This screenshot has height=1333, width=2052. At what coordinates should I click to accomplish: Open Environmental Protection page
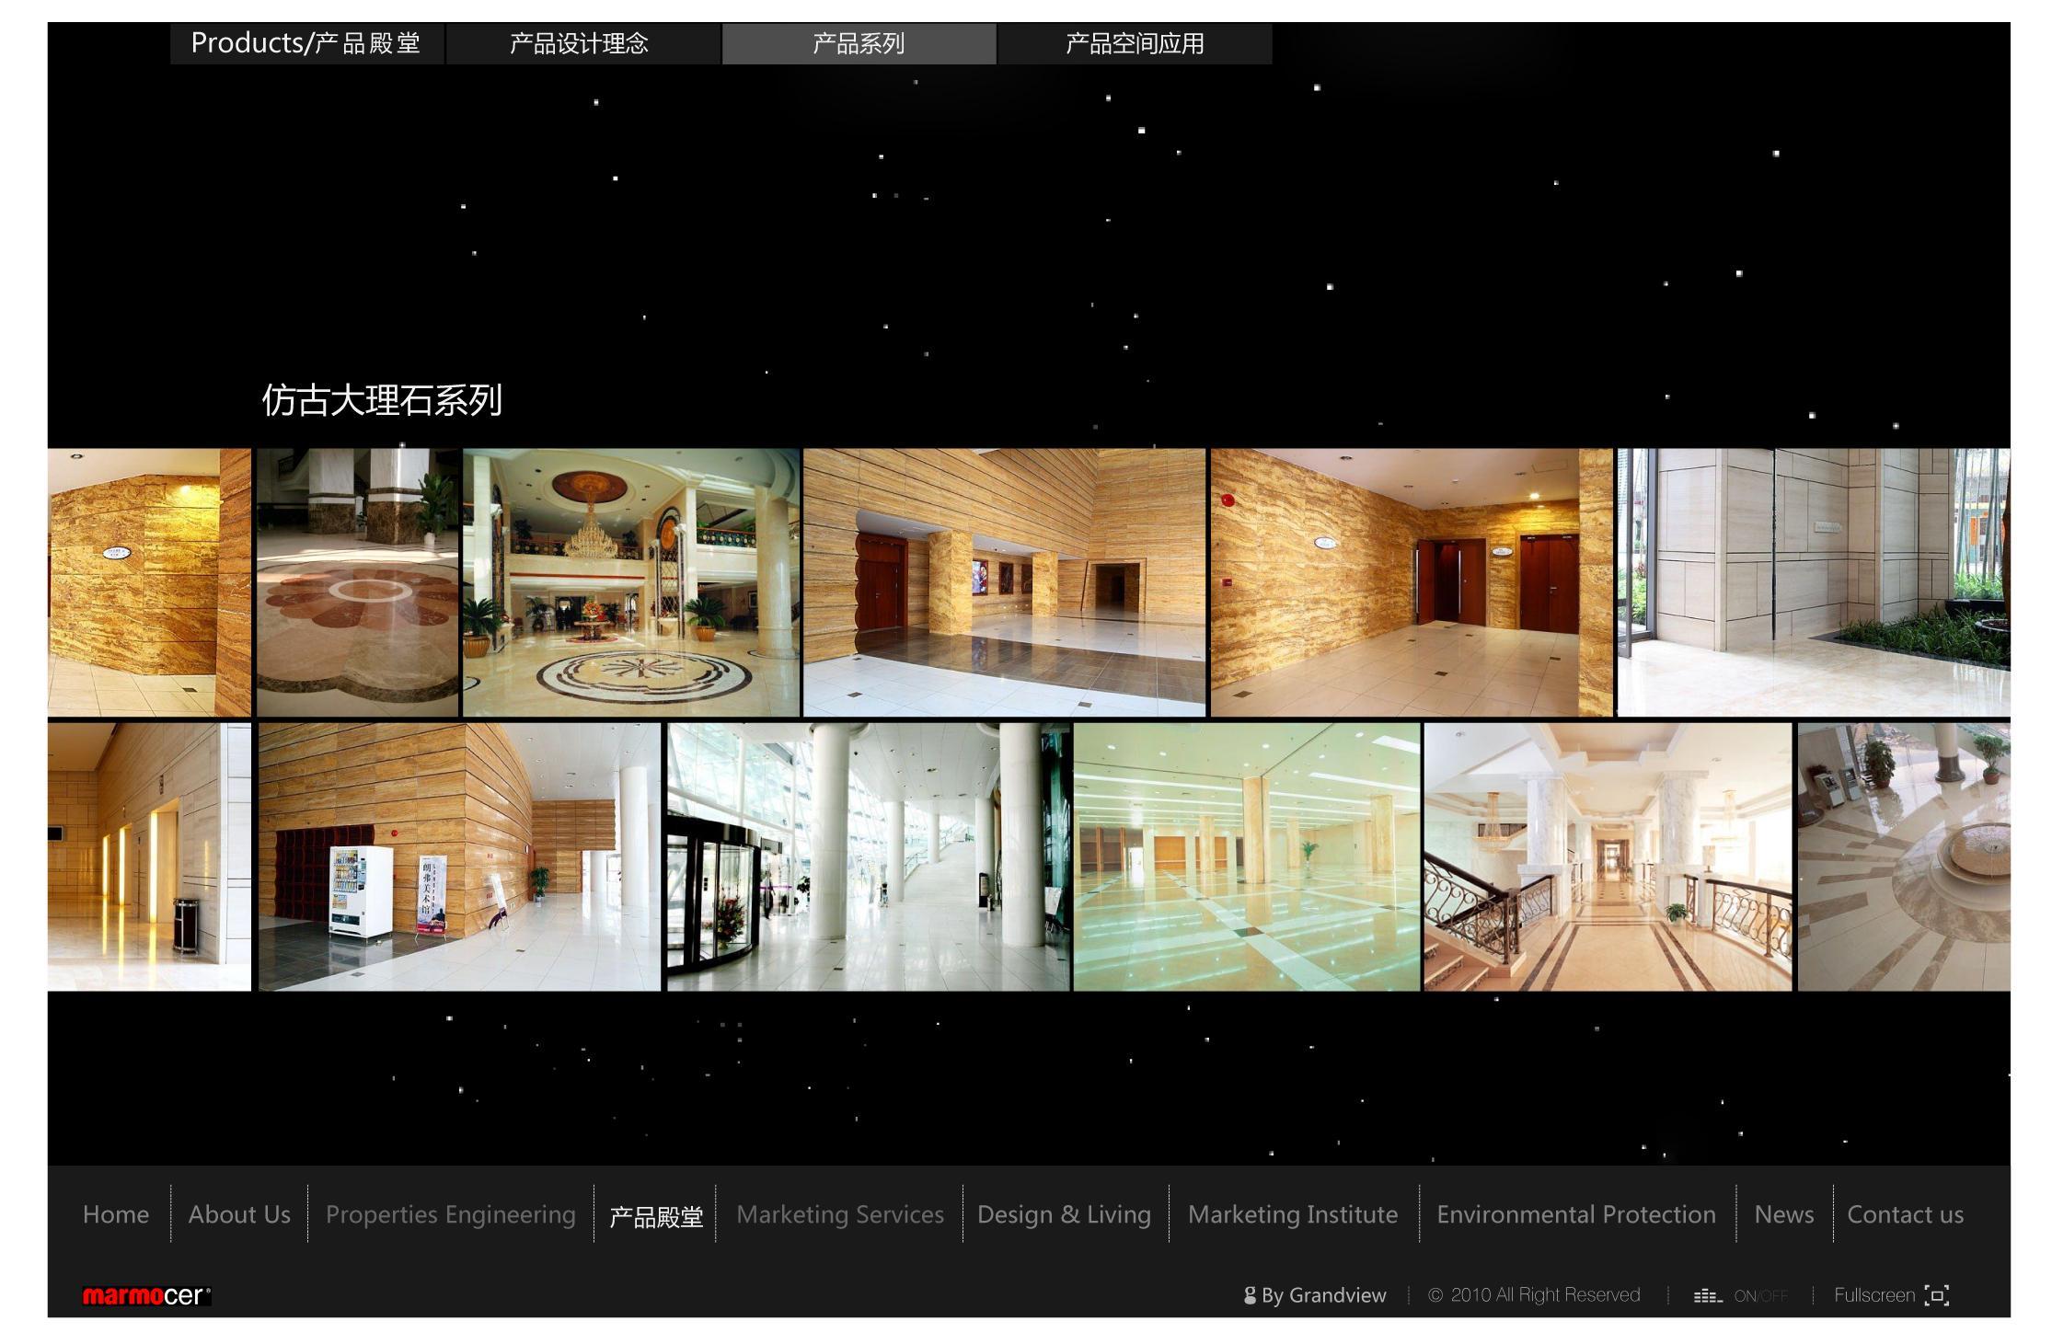(1575, 1214)
